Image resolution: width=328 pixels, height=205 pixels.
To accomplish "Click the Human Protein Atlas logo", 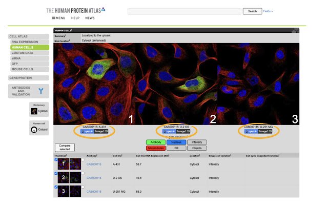I will [75, 10].
